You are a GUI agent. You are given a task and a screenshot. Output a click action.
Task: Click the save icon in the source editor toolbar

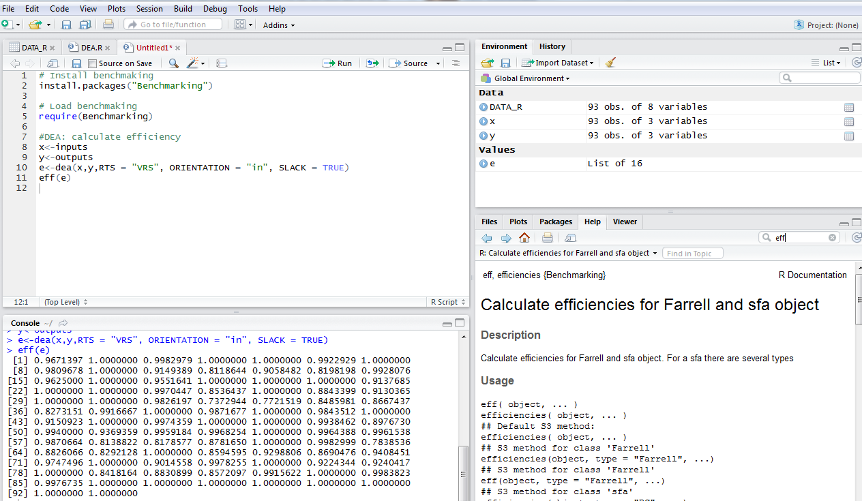coord(76,63)
